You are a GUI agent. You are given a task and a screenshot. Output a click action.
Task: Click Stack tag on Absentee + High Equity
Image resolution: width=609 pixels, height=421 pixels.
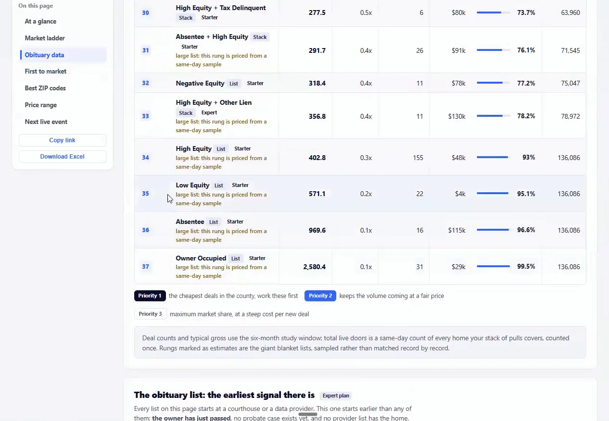point(260,37)
